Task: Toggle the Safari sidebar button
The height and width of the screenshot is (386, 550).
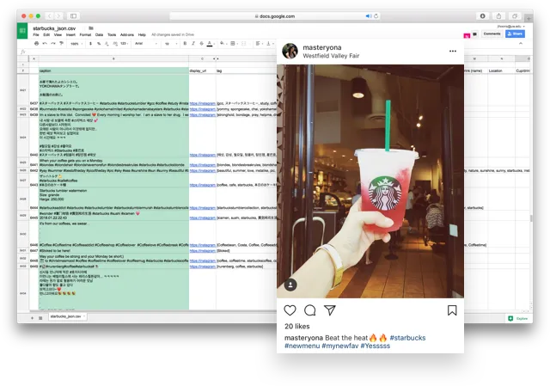Action: pyautogui.click(x=73, y=15)
